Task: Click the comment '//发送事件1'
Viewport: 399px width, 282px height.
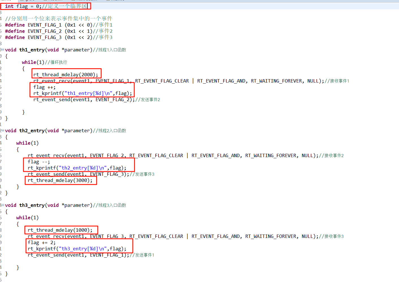Action: 142,255
